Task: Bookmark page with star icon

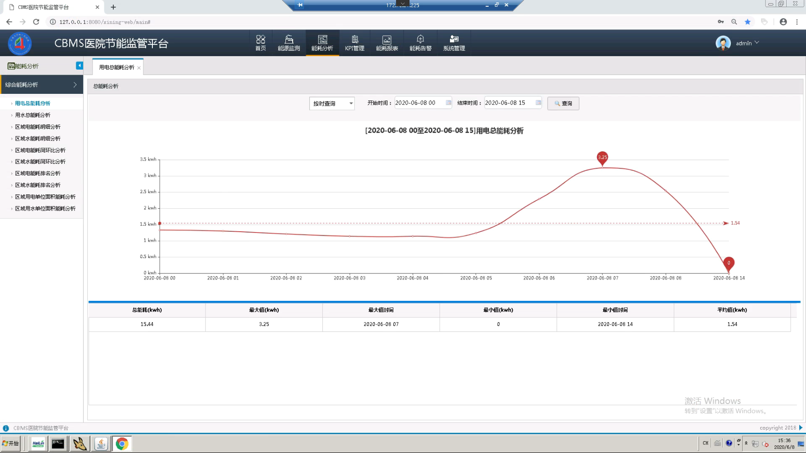Action: tap(748, 22)
